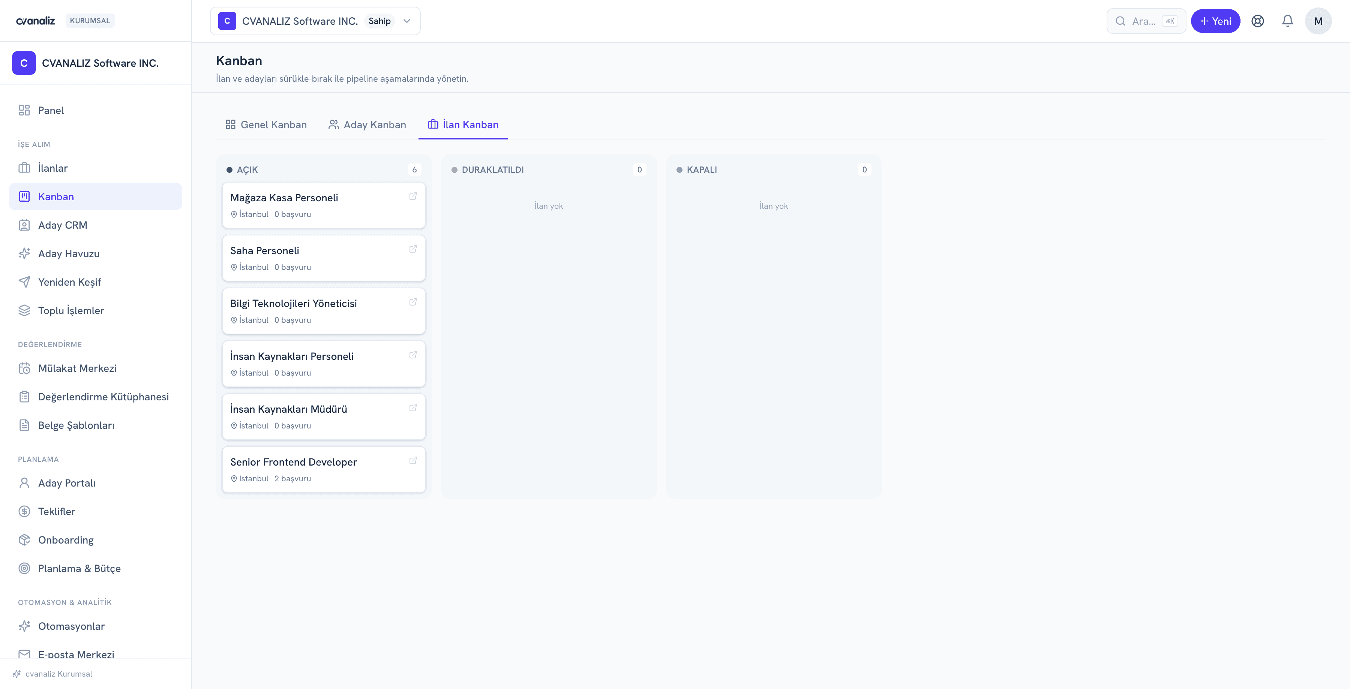1350x689 pixels.
Task: Select the Saha Personeli job card
Action: [324, 258]
